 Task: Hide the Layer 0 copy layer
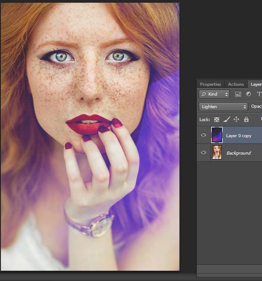point(203,135)
